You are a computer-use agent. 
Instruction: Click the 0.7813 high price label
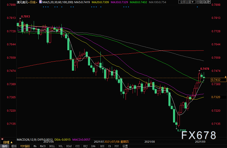click(26, 16)
